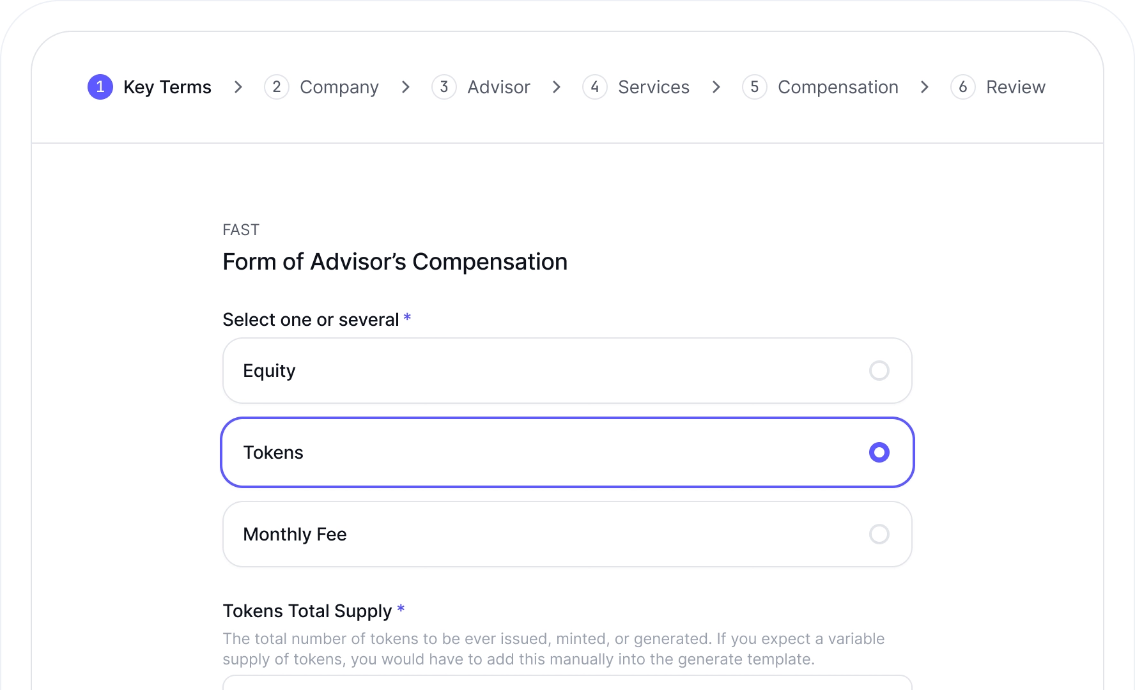Go to the Company step
Screen dimensions: 1135x690
click(339, 87)
